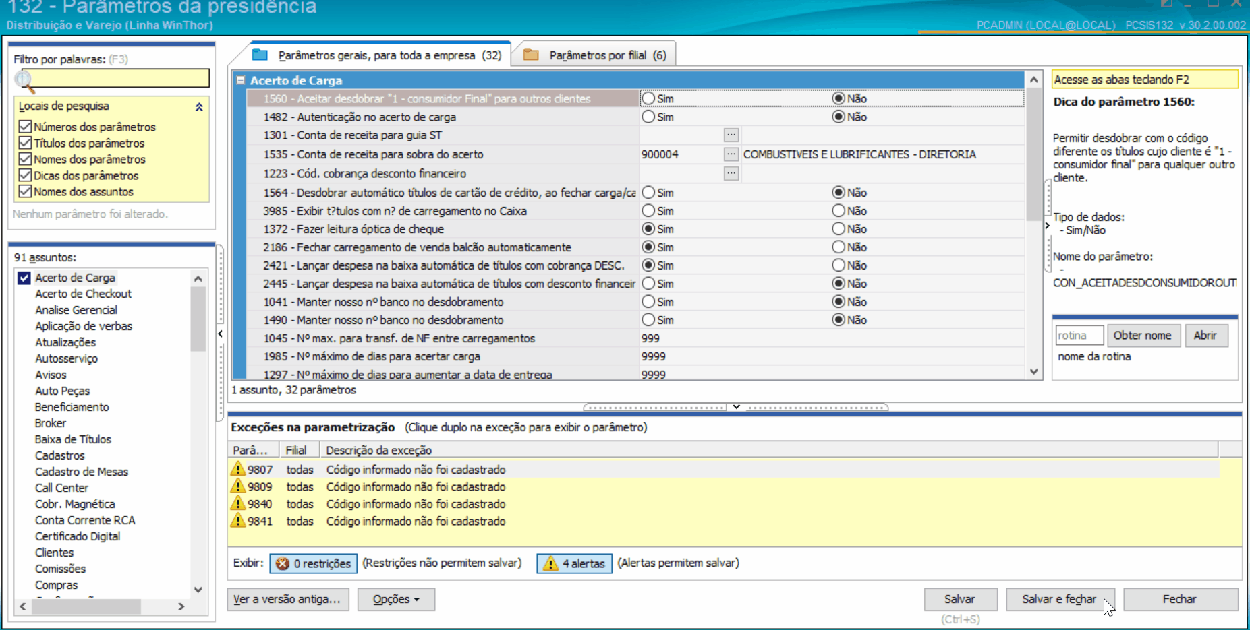This screenshot has width=1250, height=630.
Task: Select Baixa de Títulos subject
Action: 73,439
